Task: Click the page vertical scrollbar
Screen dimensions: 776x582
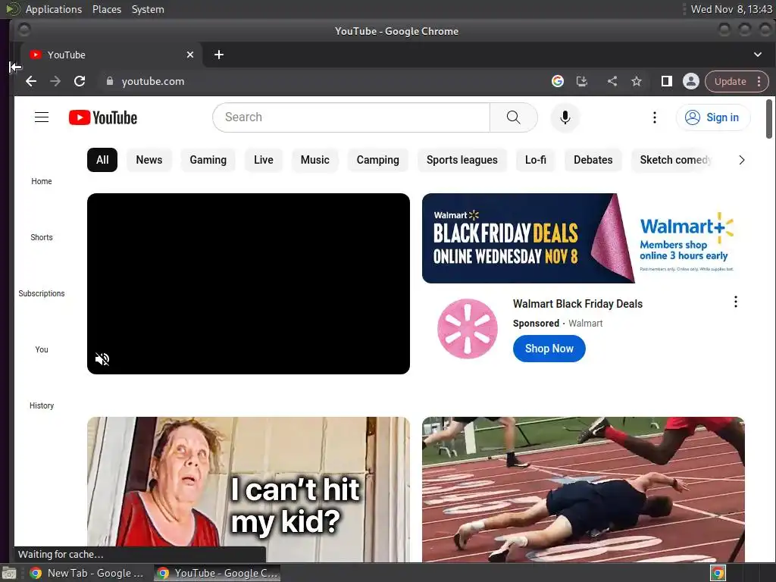Action: tap(768, 119)
